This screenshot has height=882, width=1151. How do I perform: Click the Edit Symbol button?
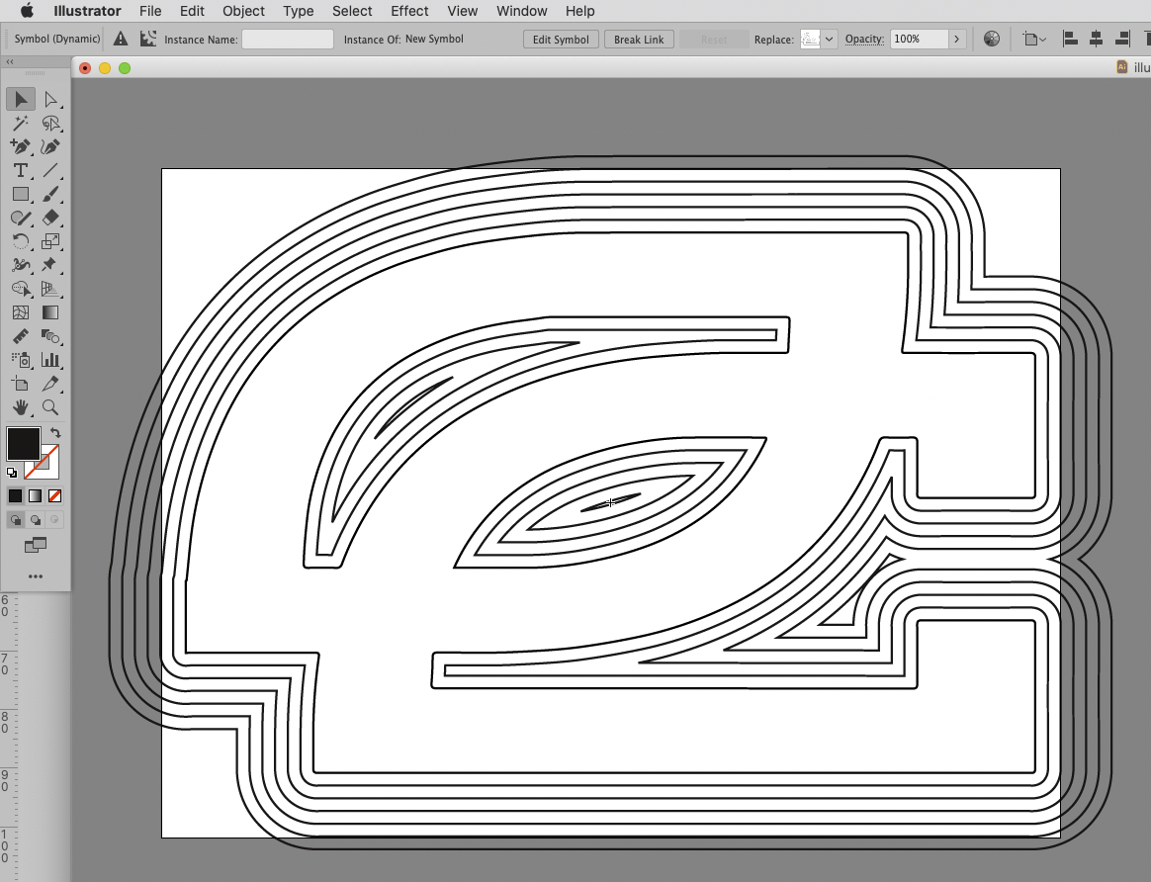click(x=560, y=39)
